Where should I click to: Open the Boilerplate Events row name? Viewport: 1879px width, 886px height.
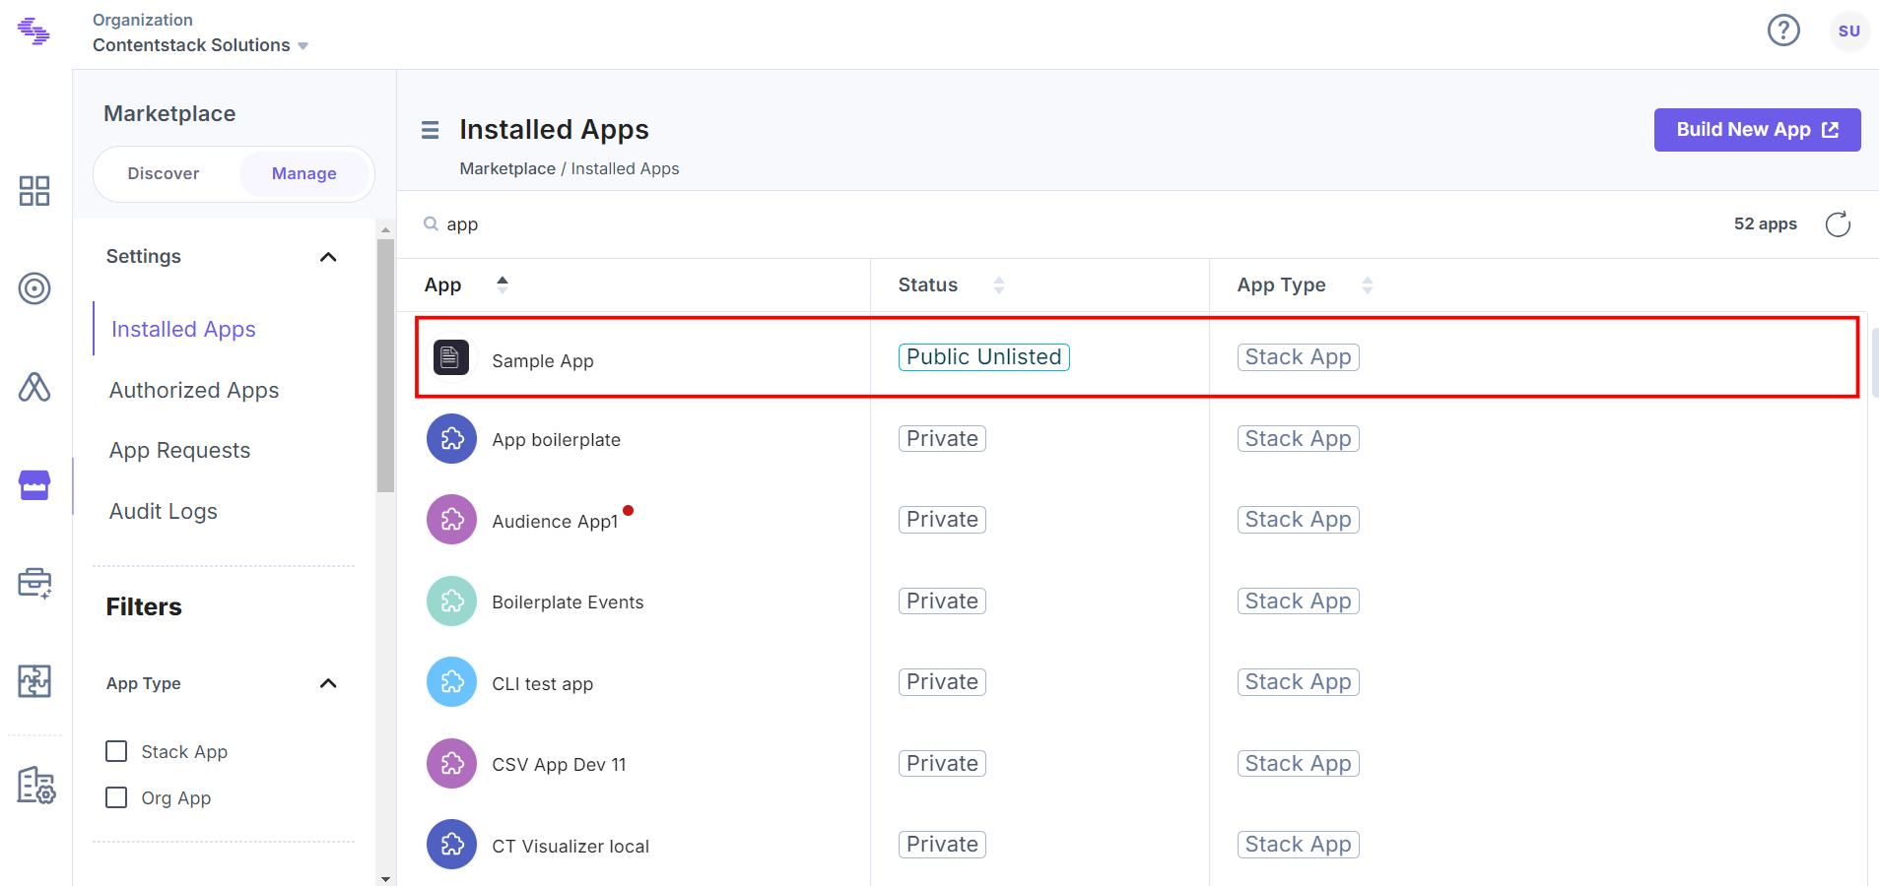pos(568,601)
